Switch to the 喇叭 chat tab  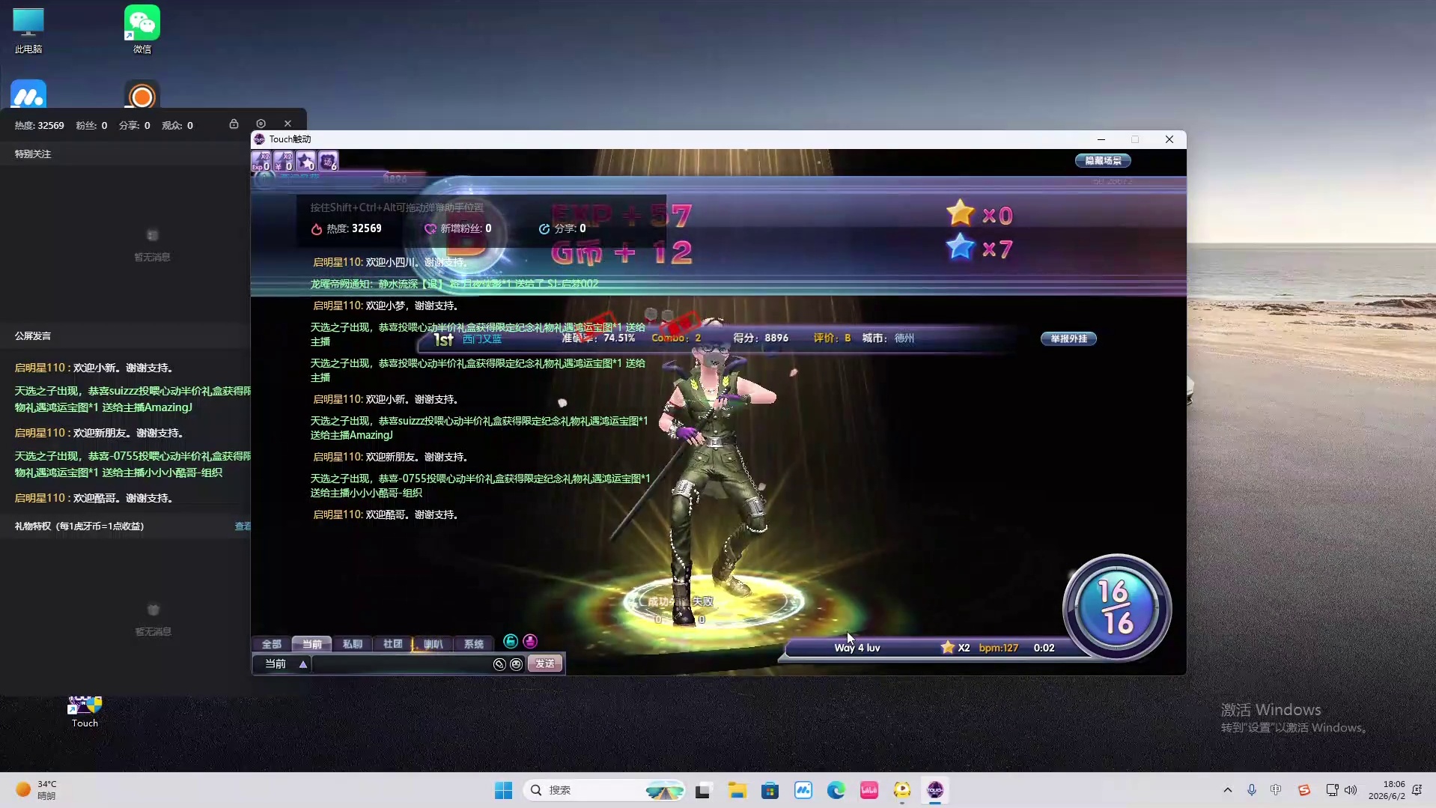pos(433,644)
